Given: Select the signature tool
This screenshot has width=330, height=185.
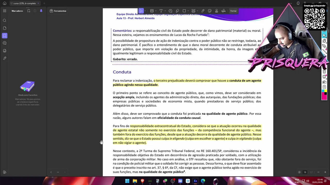Looking at the screenshot, I should click(x=224, y=11).
